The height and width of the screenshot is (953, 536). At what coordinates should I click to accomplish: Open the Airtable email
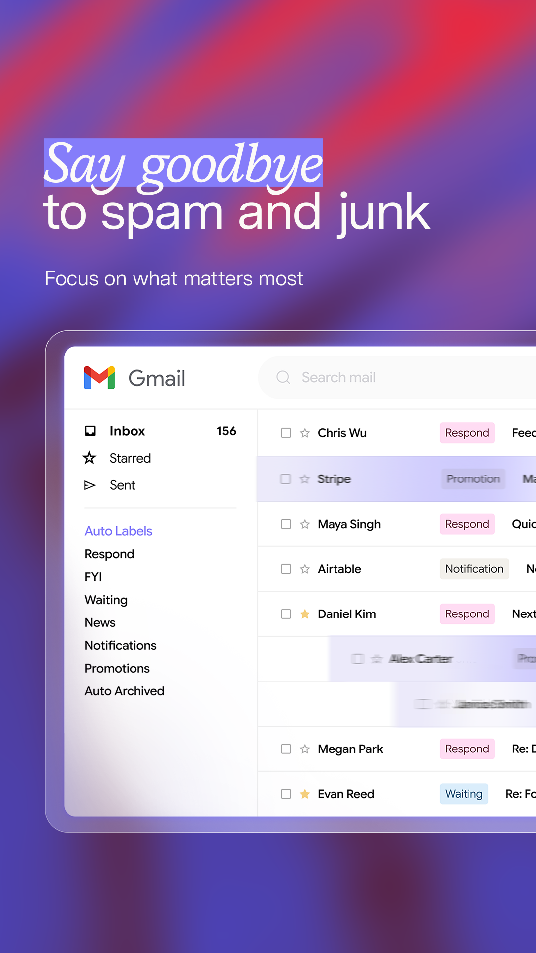click(397, 569)
